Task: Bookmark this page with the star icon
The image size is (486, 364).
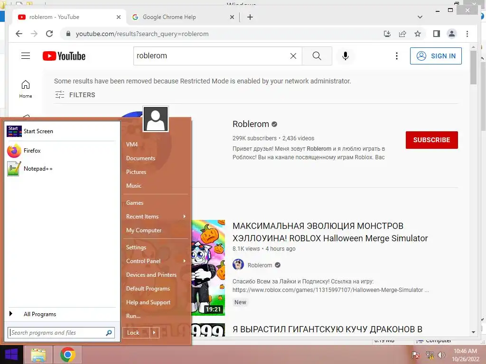Action: (x=418, y=34)
